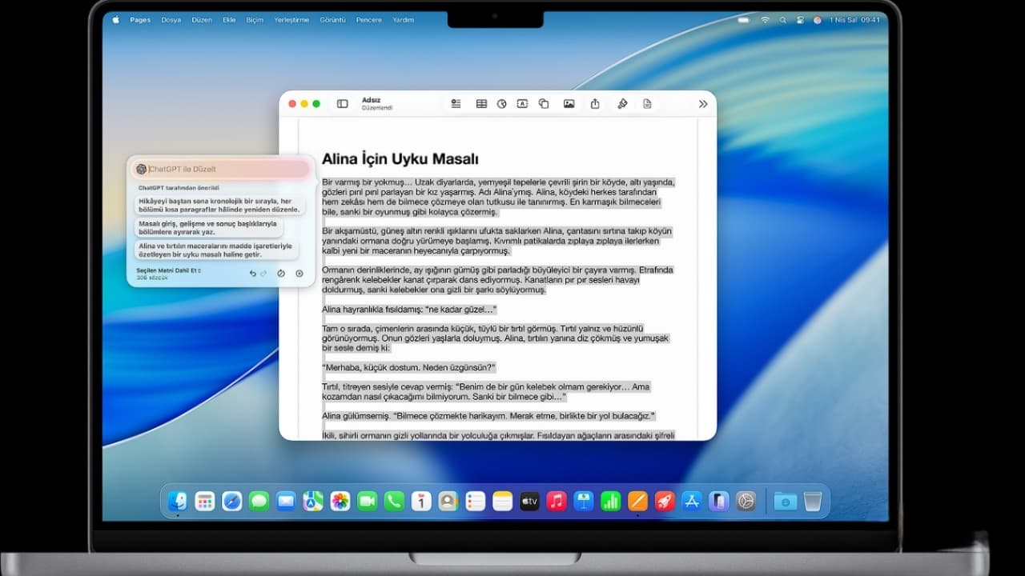Open the Yerleştirme menu
Viewport: 1025px width, 576px height.
(291, 19)
